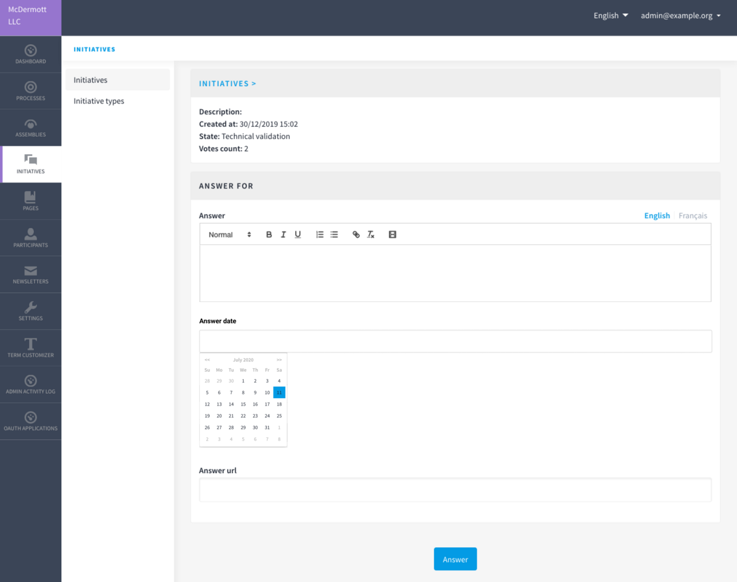Go to Processes in the sidebar

click(30, 91)
